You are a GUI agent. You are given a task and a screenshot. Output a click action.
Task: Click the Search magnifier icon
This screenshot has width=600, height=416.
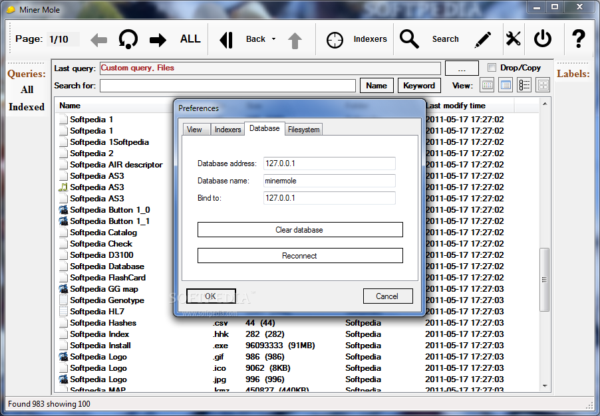click(409, 39)
